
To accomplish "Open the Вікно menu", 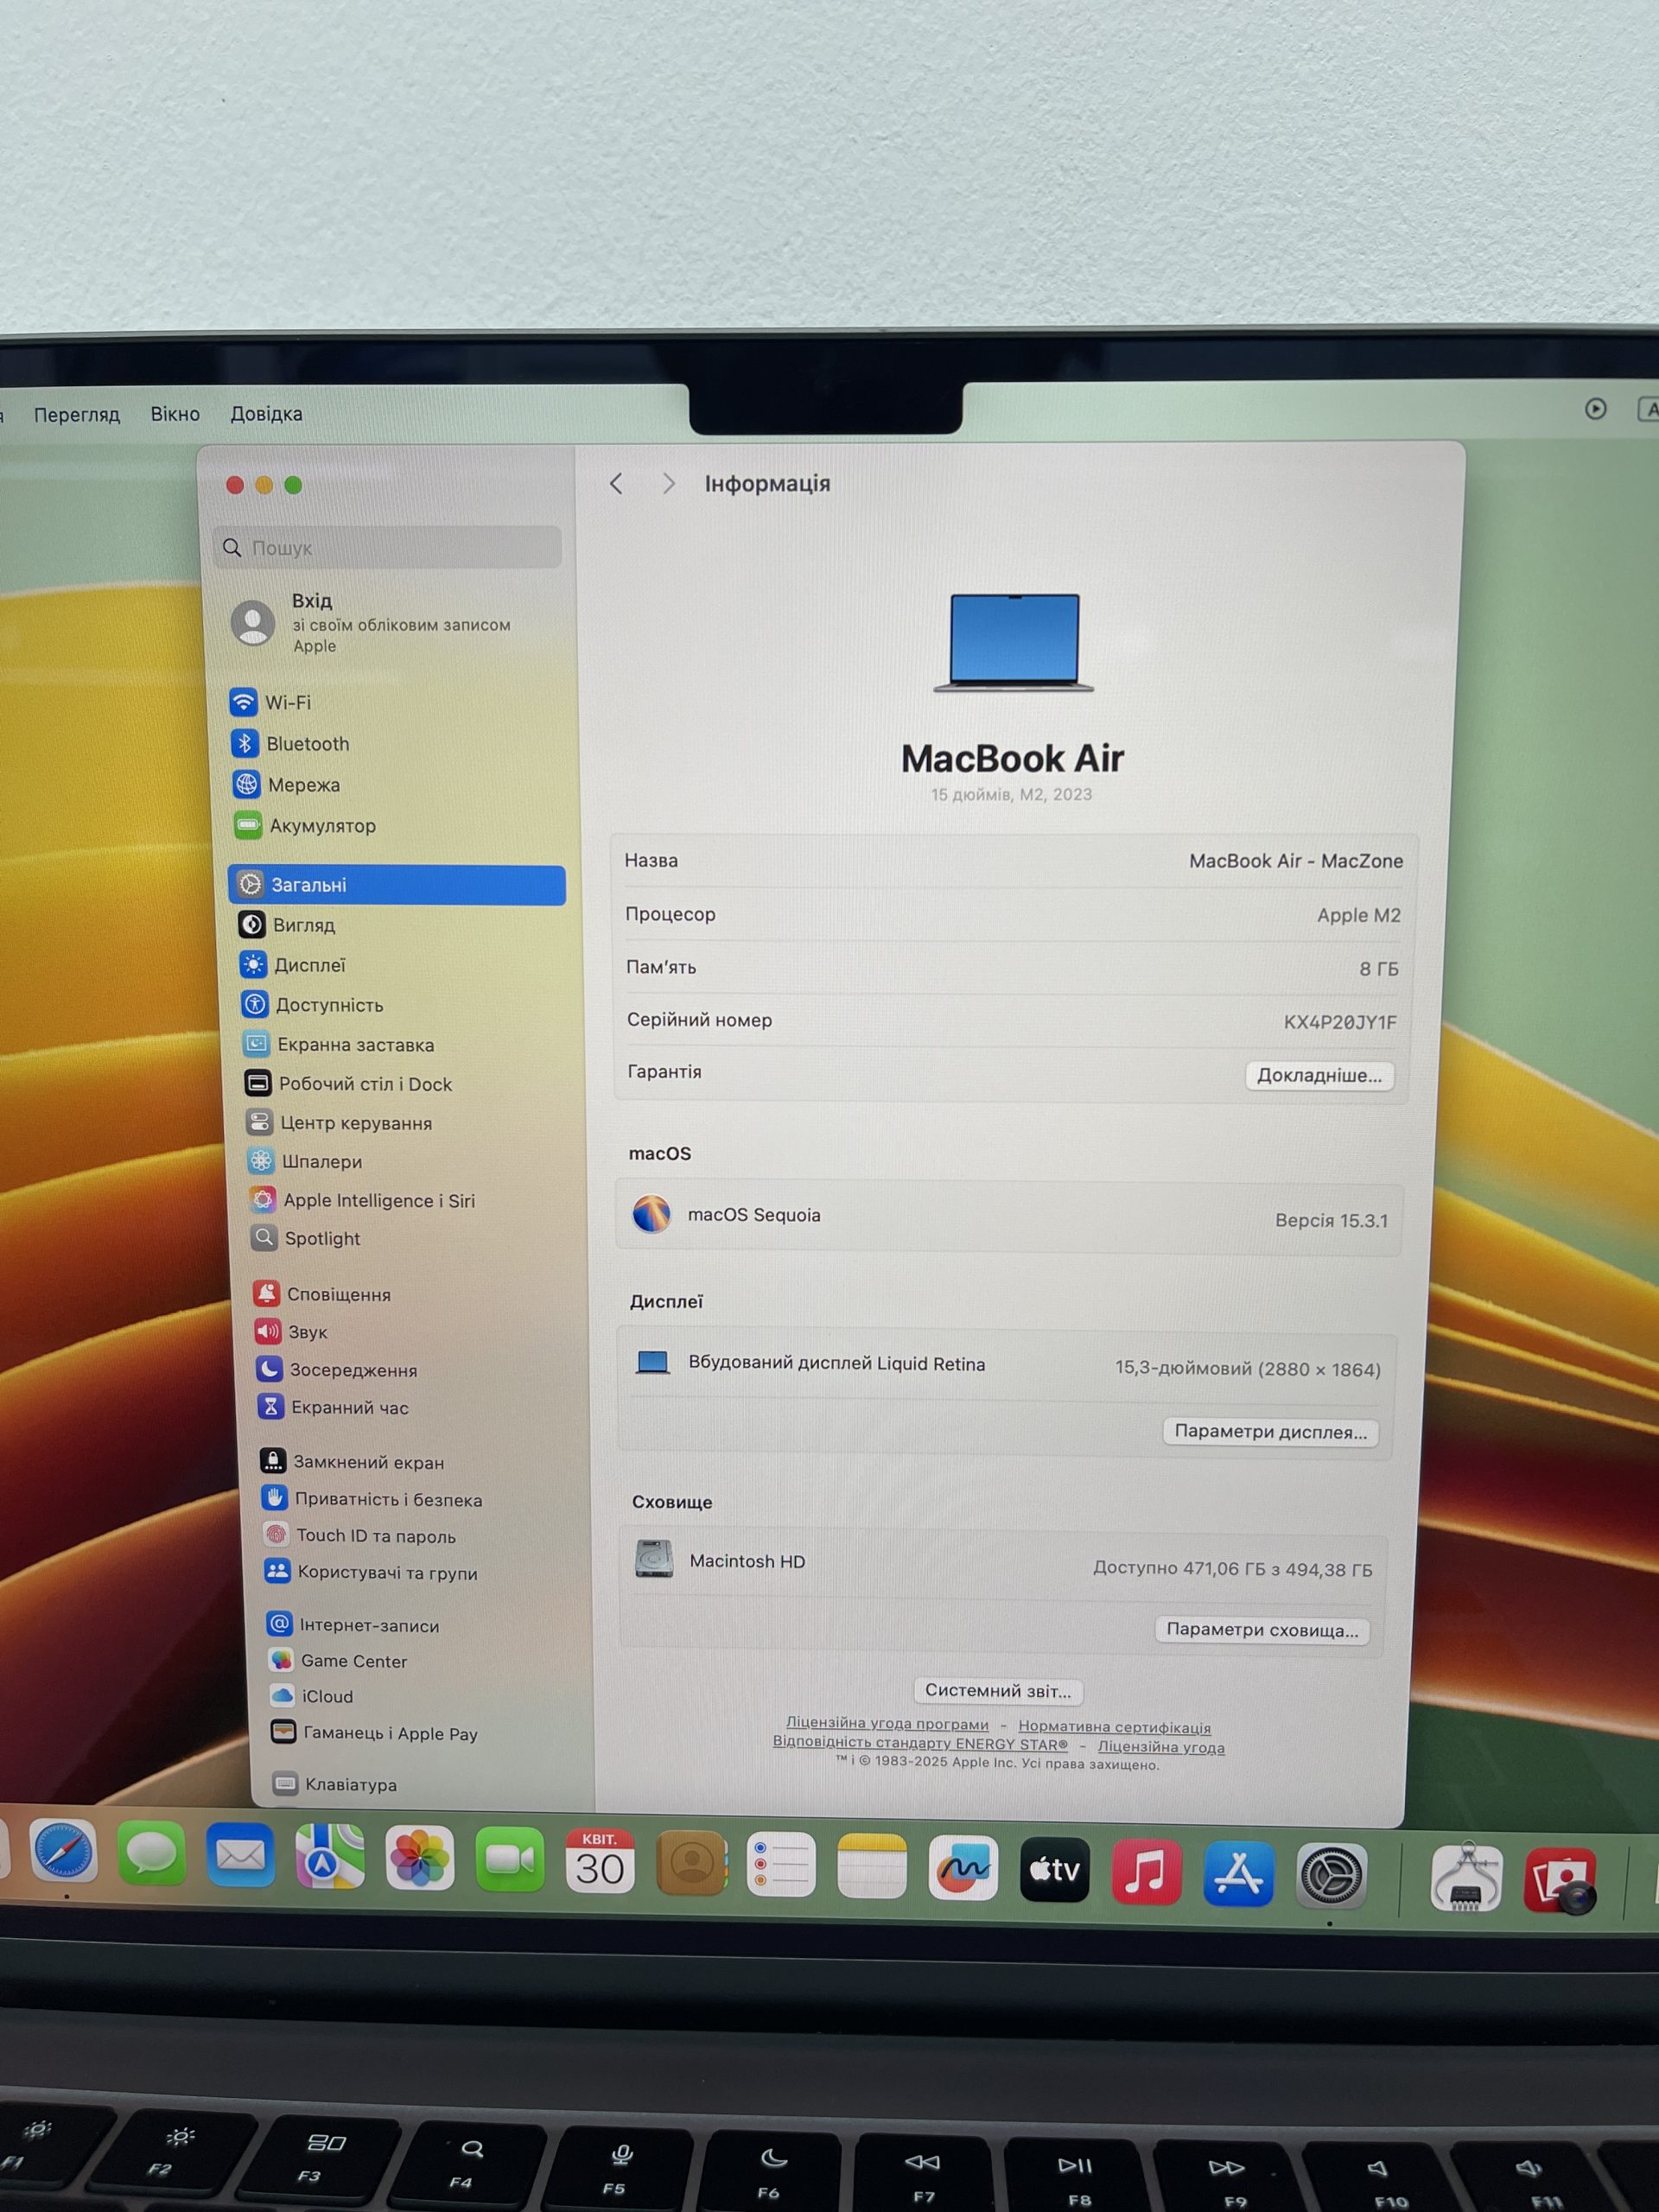I will 175,414.
